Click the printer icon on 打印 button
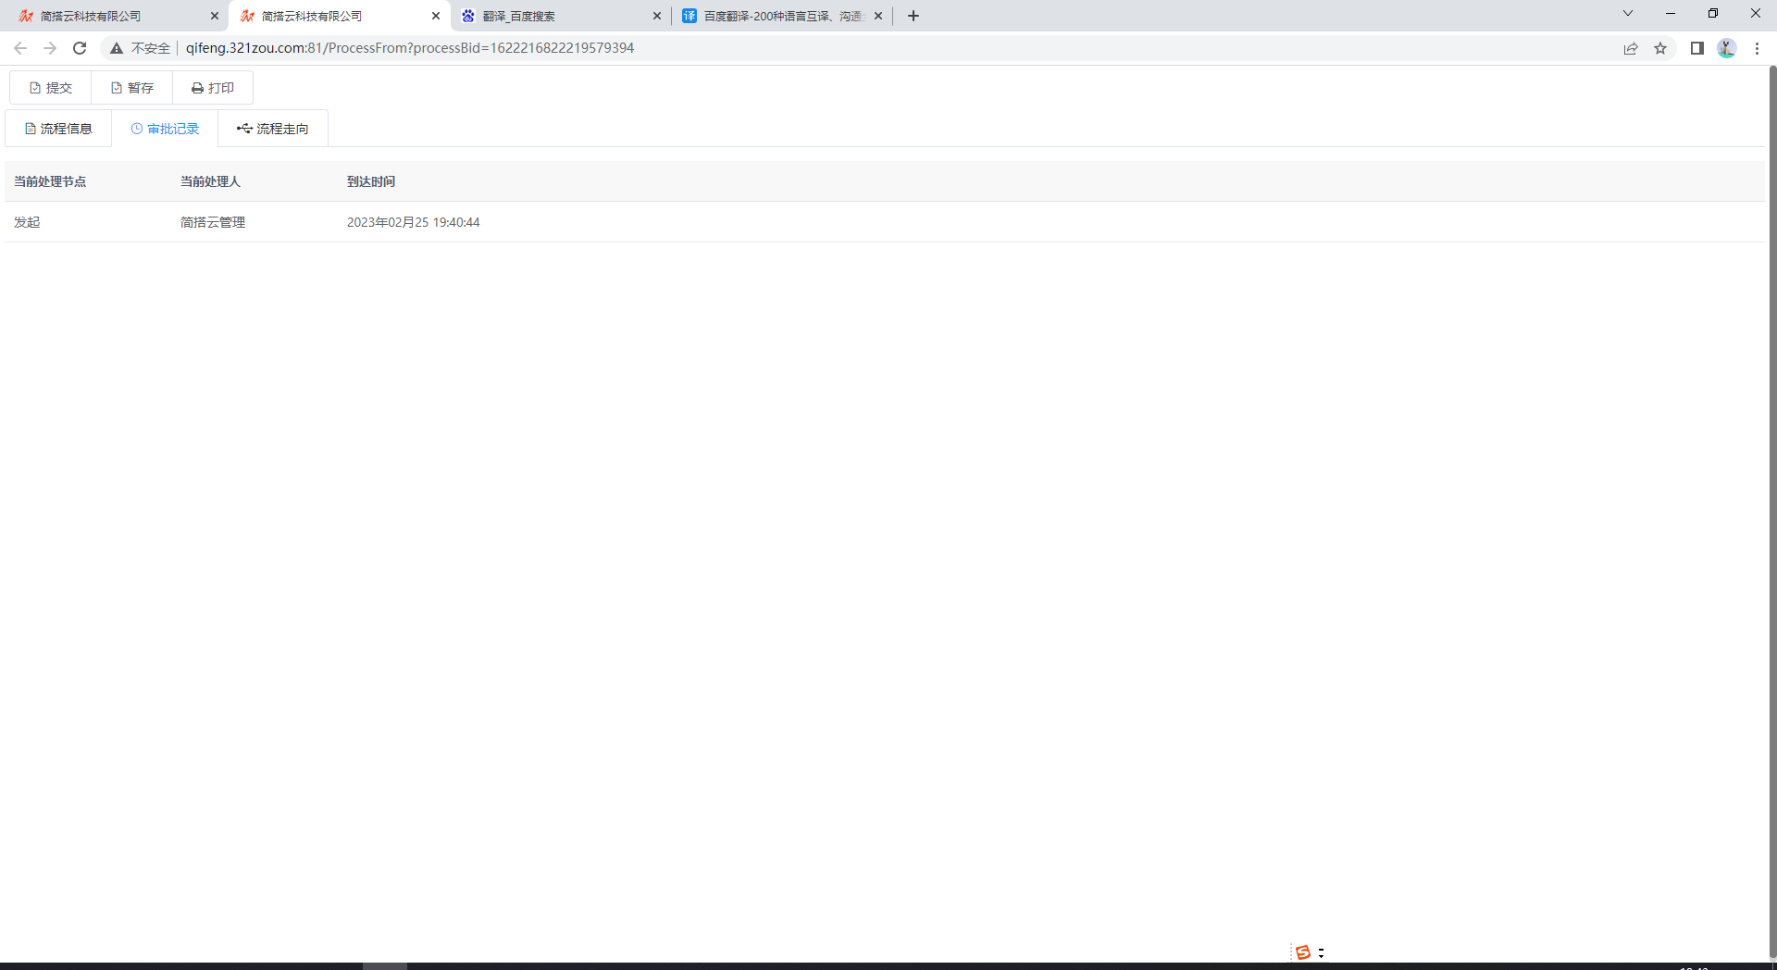This screenshot has width=1777, height=970. pyautogui.click(x=197, y=88)
